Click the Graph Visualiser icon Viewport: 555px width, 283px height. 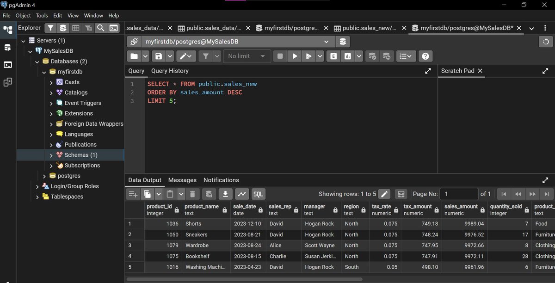pyautogui.click(x=242, y=194)
